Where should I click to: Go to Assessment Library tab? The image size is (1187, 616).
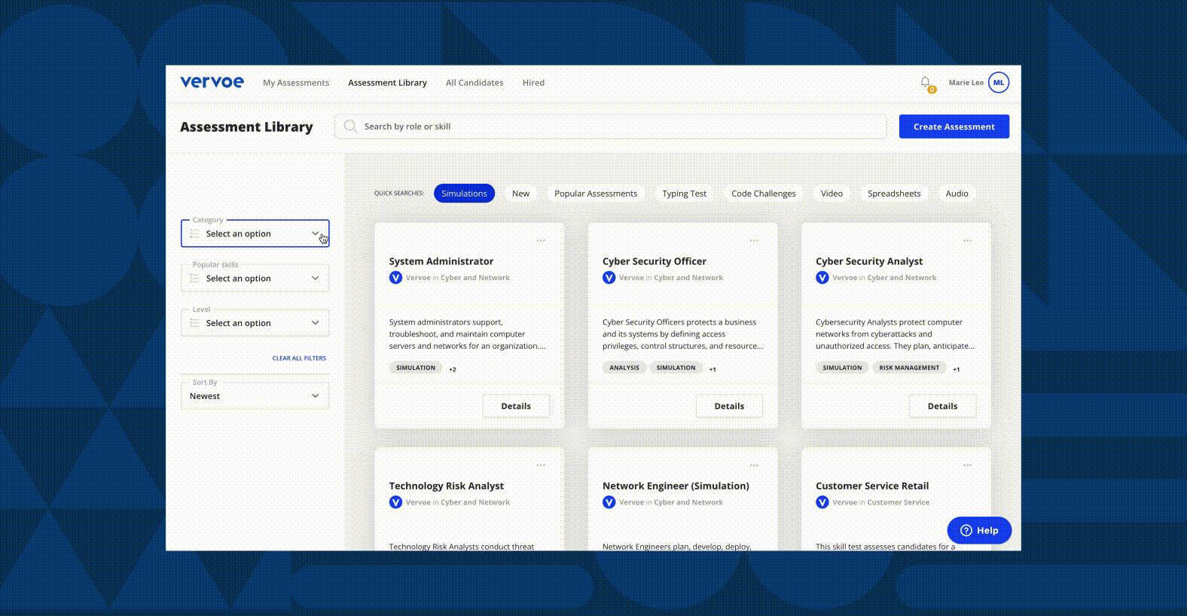coord(387,83)
